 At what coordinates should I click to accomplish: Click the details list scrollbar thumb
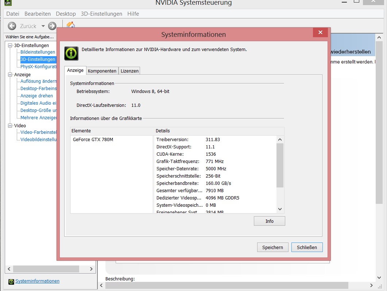(x=280, y=165)
